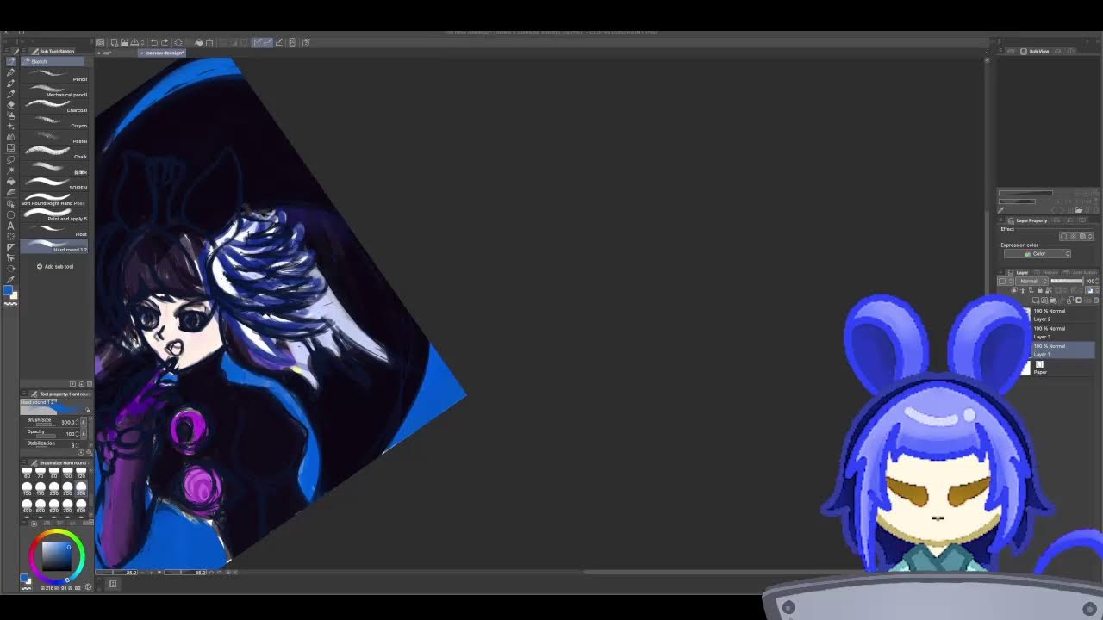Choose brush size preset 150
The height and width of the screenshot is (620, 1103).
(27, 489)
